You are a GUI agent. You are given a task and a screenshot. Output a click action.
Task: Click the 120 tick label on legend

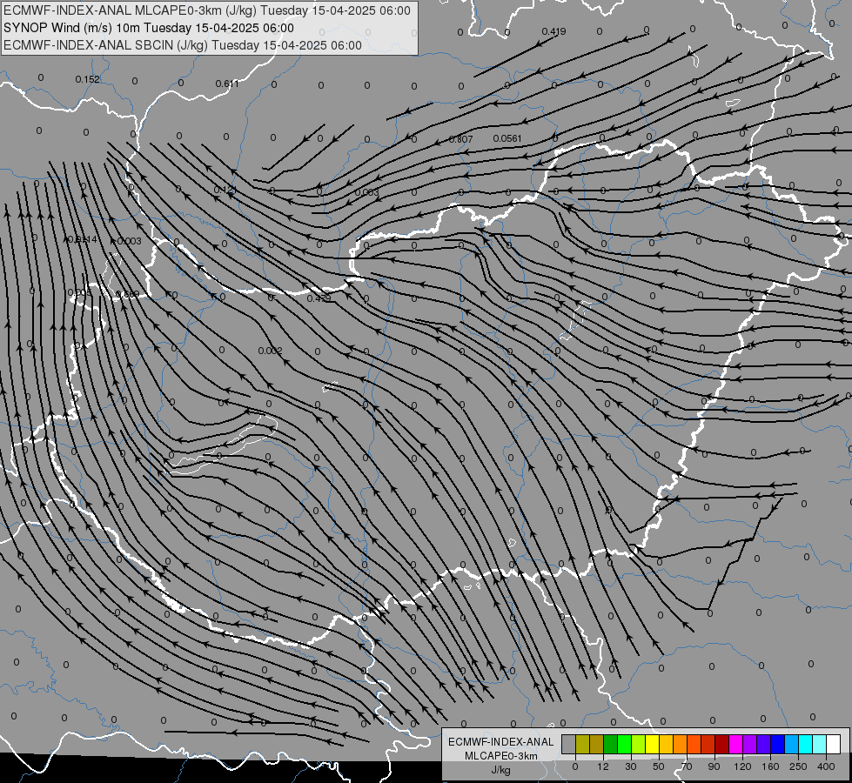(743, 766)
